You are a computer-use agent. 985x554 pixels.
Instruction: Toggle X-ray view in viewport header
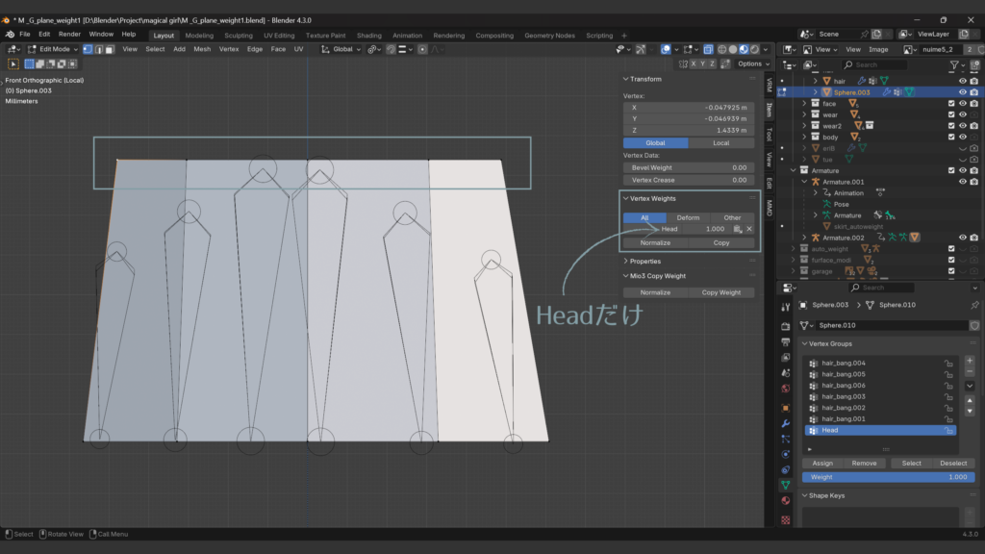click(708, 49)
